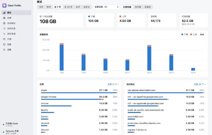Screen dimensions: 212x135
Task: Click the 表格 table view button
Action: [202, 34]
